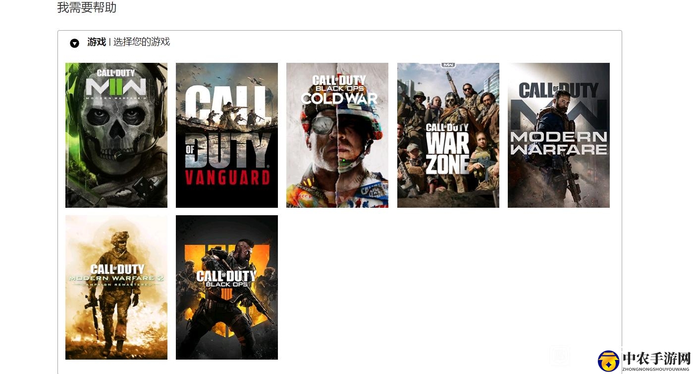Open the Call of Duty Warzone cover
Image resolution: width=695 pixels, height=374 pixels.
point(448,135)
